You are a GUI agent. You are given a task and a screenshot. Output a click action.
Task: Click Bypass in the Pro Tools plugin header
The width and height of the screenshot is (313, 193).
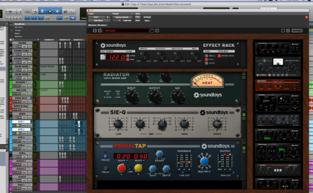tap(147, 17)
